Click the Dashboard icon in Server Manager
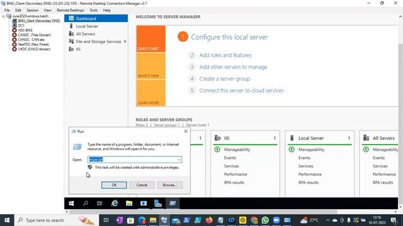 pos(71,18)
